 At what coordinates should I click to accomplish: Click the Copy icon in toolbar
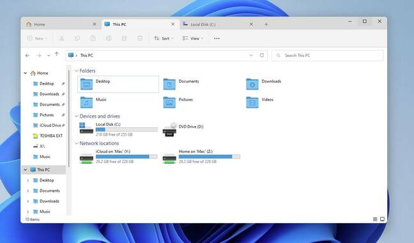(77, 38)
